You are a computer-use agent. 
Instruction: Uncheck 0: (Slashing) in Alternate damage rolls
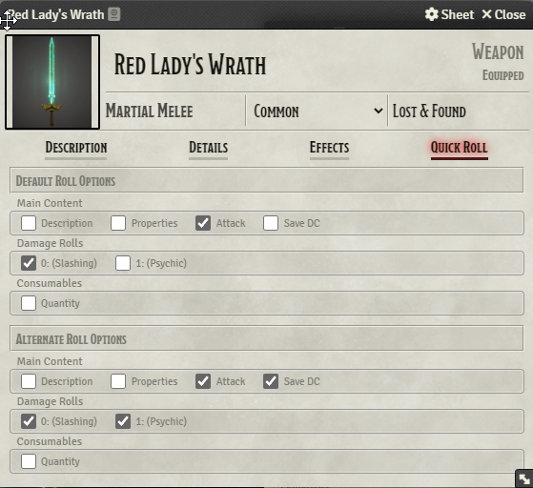pos(29,421)
